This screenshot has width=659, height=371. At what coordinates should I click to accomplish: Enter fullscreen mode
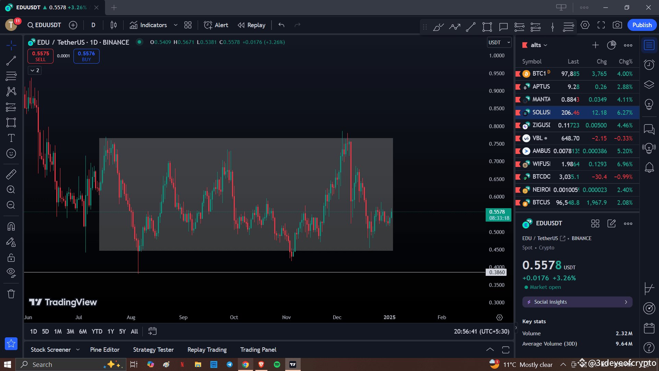click(x=601, y=25)
